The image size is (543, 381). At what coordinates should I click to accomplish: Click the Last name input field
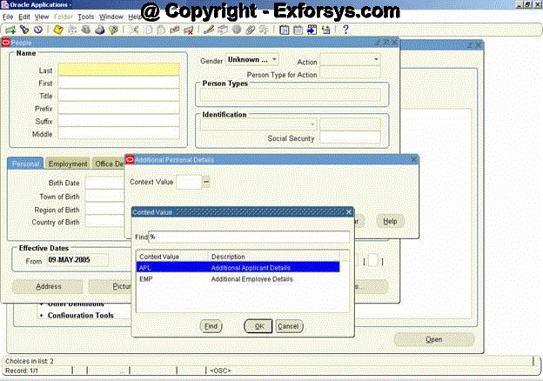click(x=118, y=70)
